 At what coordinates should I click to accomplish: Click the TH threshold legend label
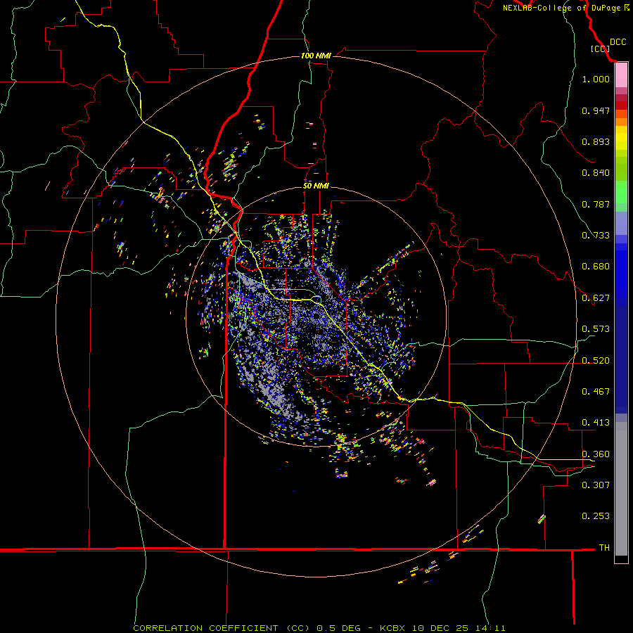[x=604, y=548]
